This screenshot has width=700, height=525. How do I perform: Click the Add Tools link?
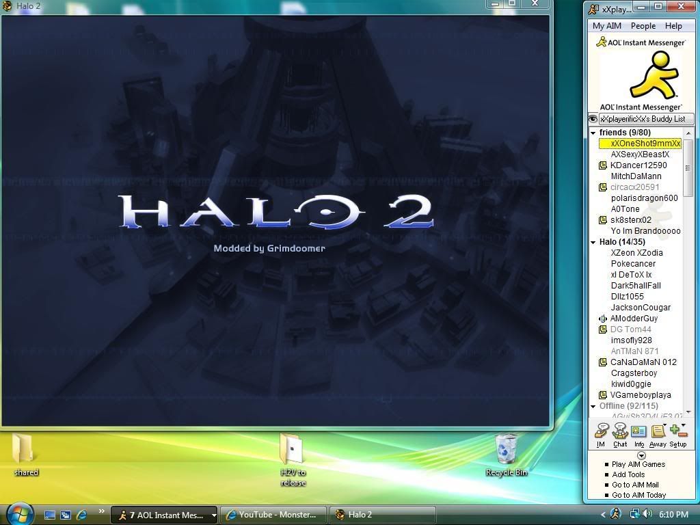coord(629,474)
